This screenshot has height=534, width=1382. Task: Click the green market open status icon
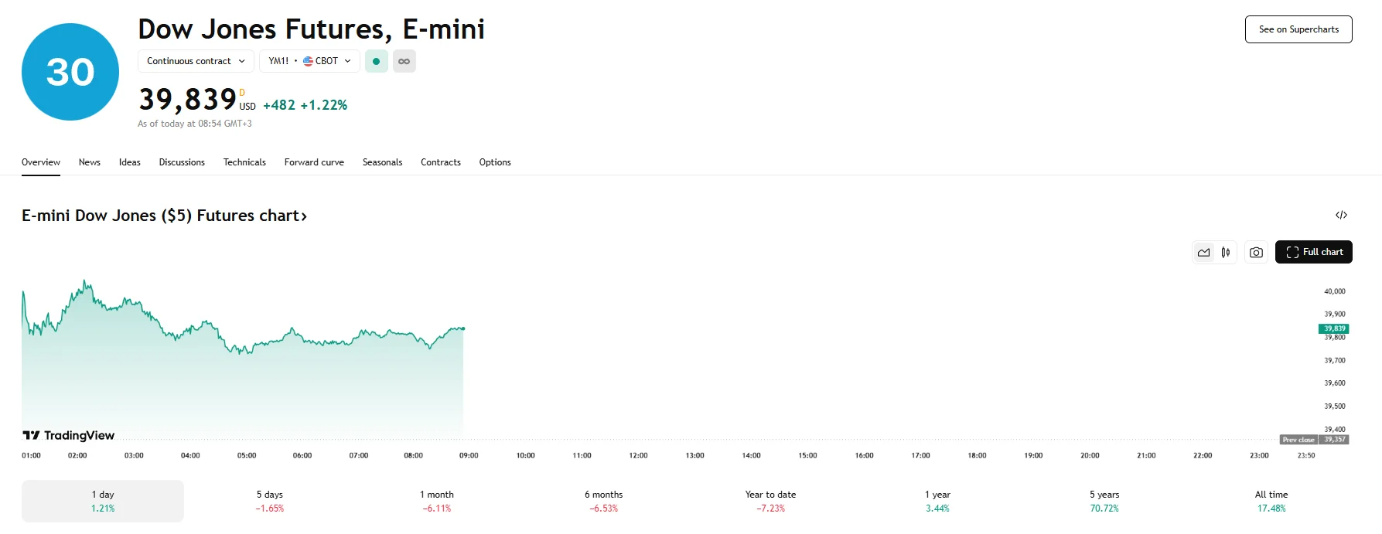pyautogui.click(x=376, y=61)
